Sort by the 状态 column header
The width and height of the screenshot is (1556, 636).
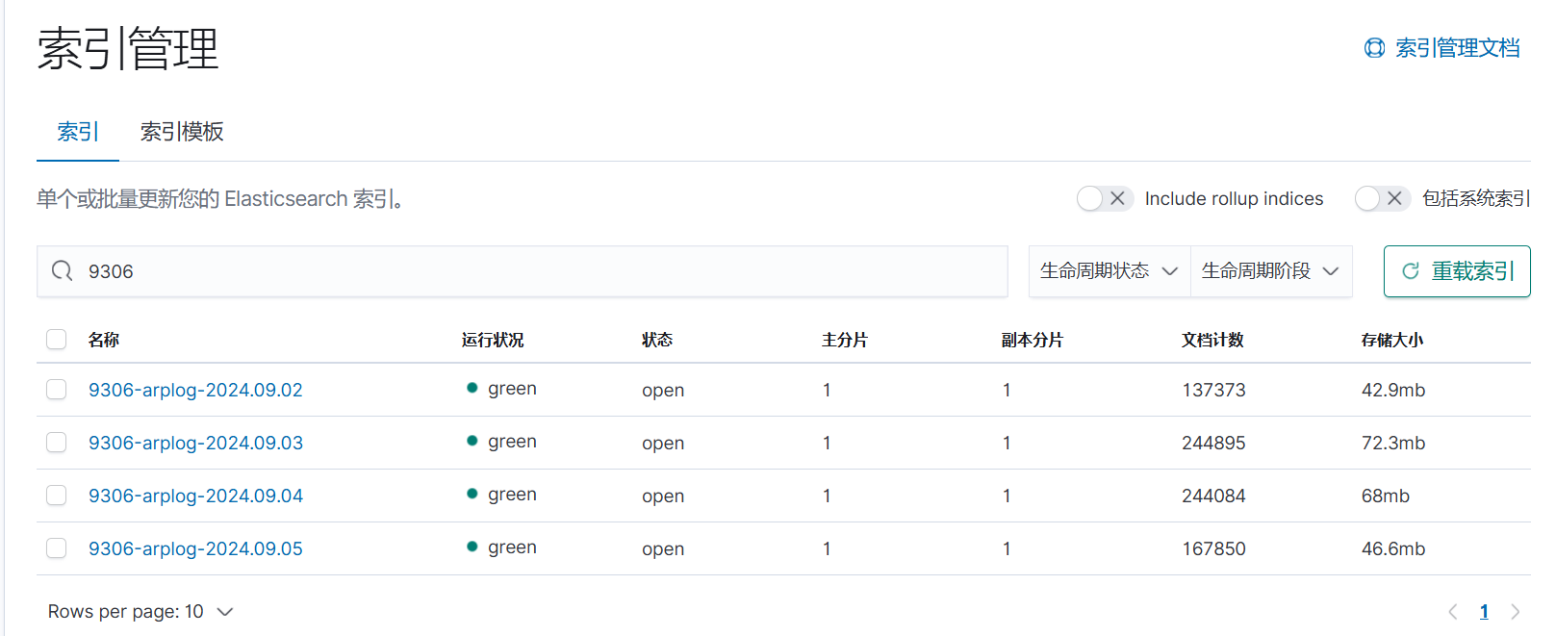[657, 340]
